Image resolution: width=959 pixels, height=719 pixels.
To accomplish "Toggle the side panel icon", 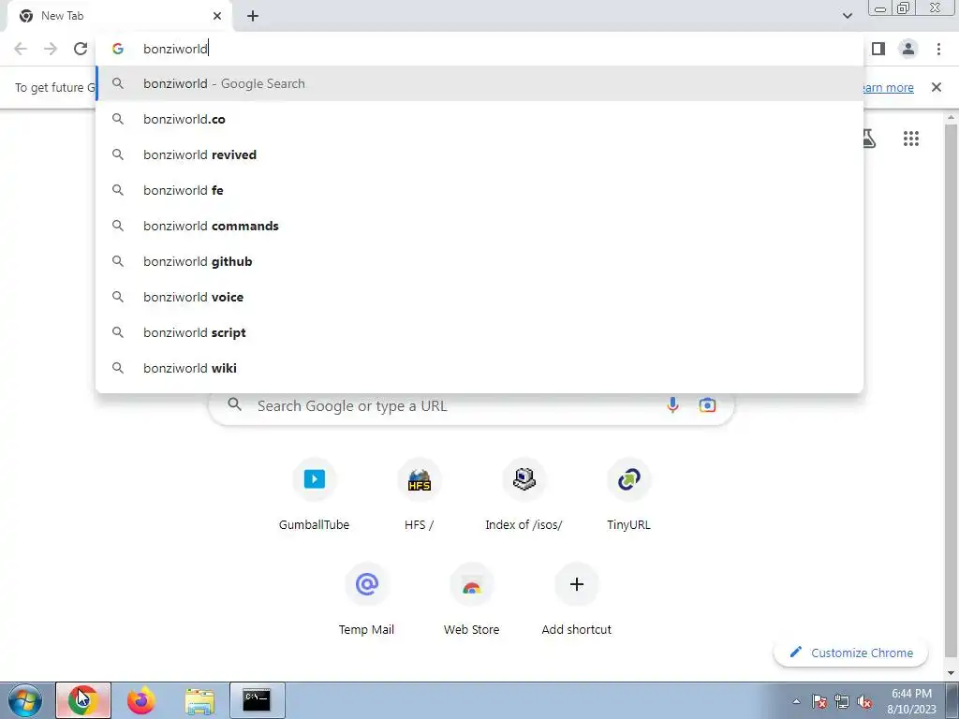I will pos(878,49).
